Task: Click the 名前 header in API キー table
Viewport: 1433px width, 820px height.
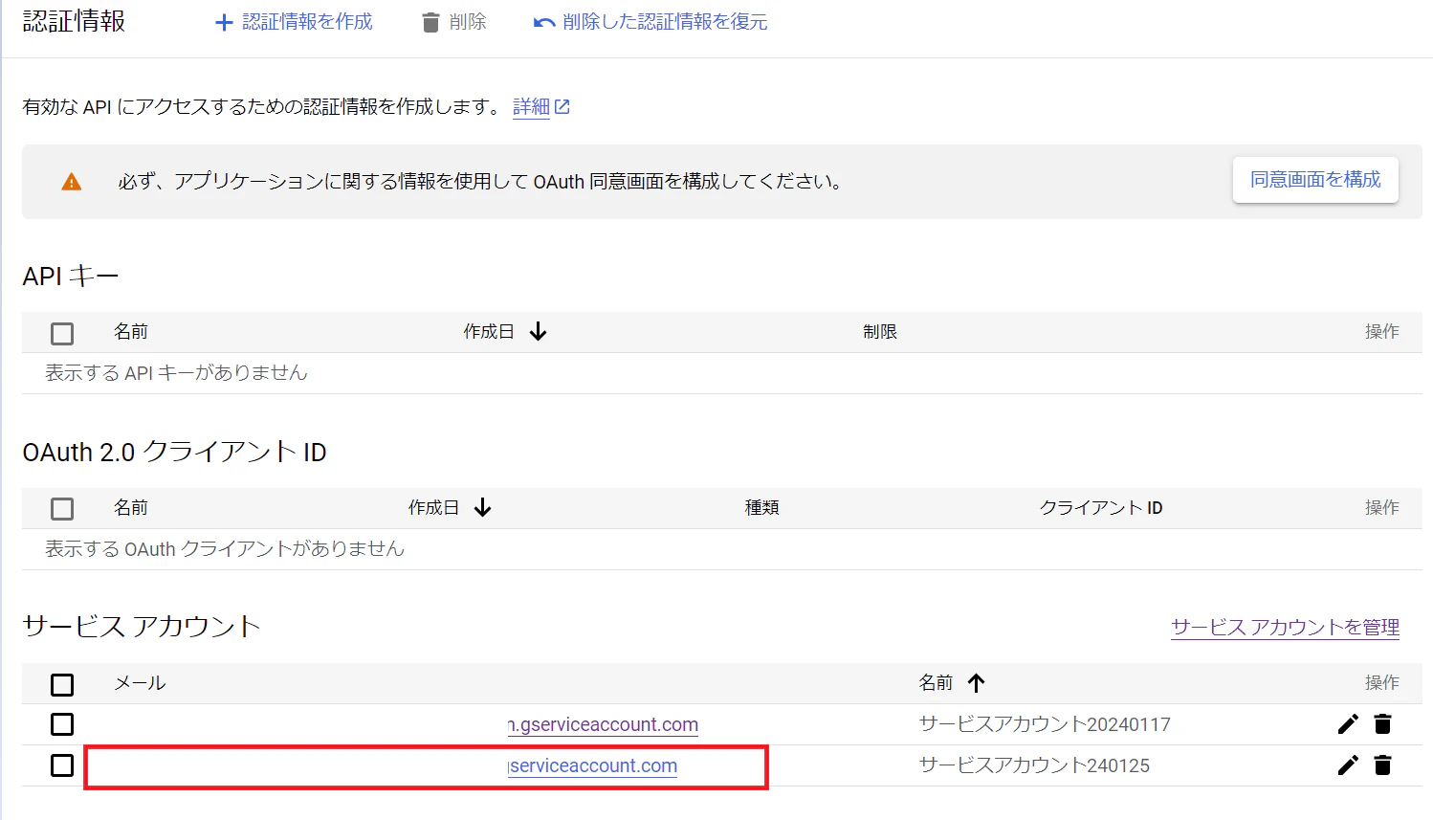Action: [131, 332]
